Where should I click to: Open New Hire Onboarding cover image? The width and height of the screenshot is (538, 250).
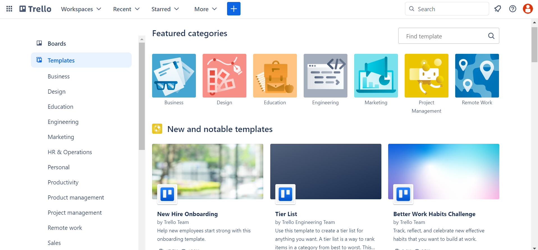pos(208,172)
